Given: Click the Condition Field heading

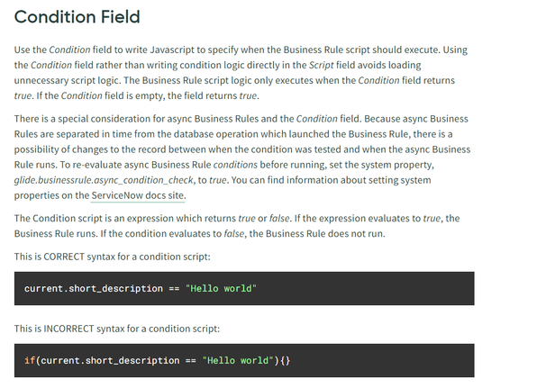Looking at the screenshot, I should coord(77,17).
